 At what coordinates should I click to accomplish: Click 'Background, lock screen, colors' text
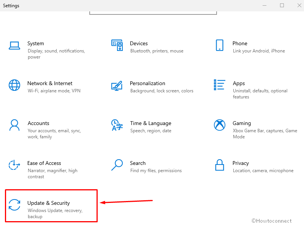(162, 91)
